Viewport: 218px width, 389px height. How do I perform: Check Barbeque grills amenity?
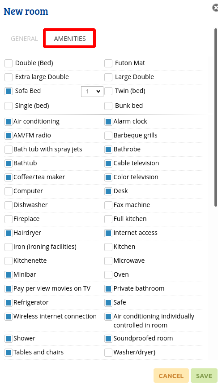click(108, 136)
